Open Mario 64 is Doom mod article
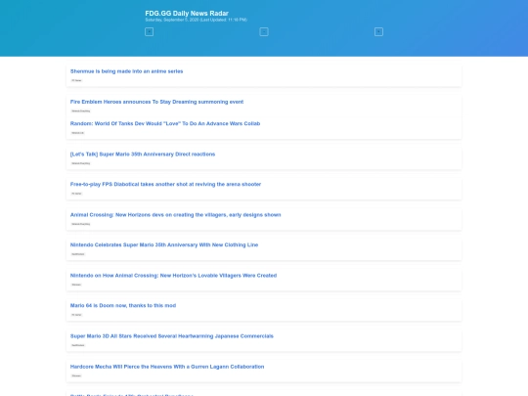The height and width of the screenshot is (396, 528). pyautogui.click(x=123, y=305)
